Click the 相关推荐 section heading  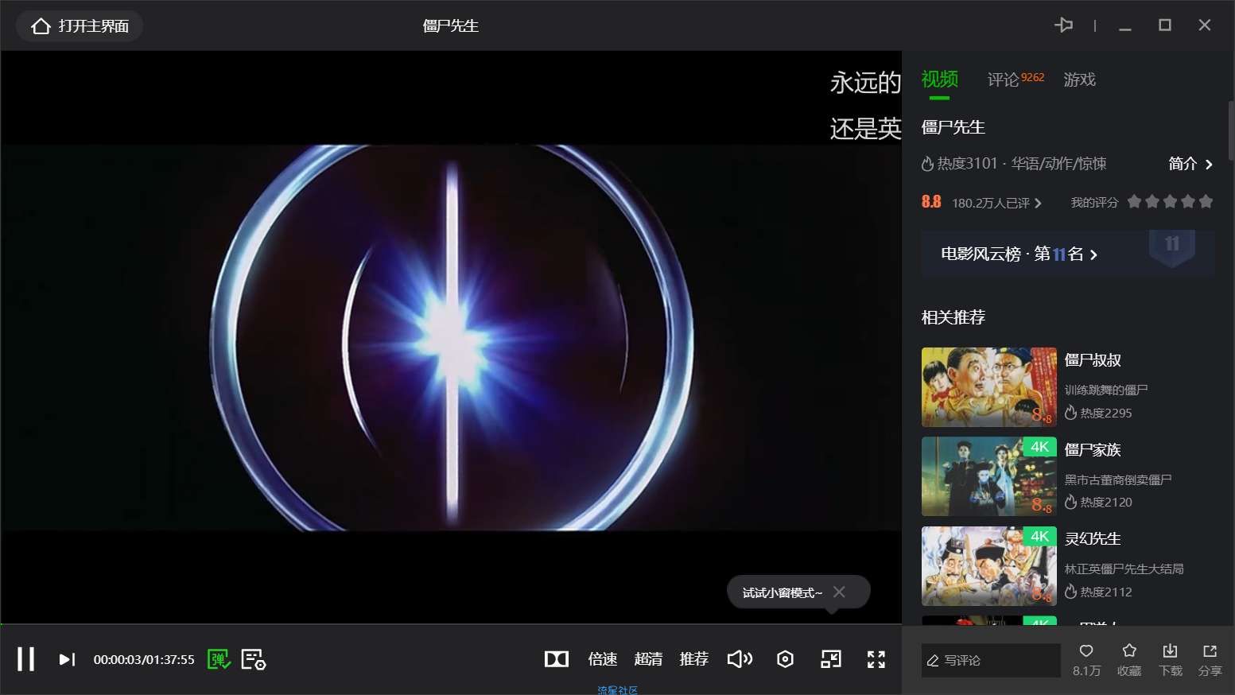click(953, 317)
